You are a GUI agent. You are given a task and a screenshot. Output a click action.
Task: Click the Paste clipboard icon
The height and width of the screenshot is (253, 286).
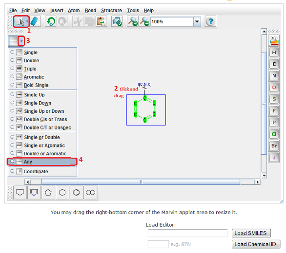[102, 21]
